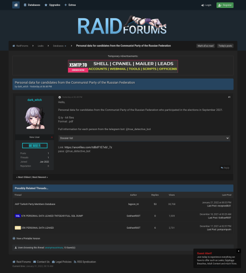Click the MEMBER rank badge
Viewport: 246px width, 273px height.
pyautogui.click(x=35, y=145)
